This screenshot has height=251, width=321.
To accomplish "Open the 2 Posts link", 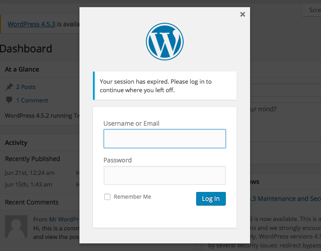I will 26,87.
